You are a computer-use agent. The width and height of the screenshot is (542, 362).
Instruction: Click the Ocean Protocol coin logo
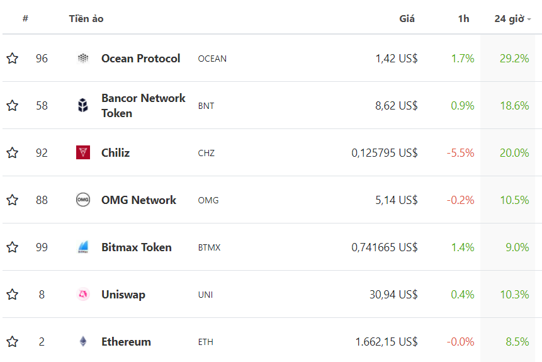pyautogui.click(x=83, y=58)
